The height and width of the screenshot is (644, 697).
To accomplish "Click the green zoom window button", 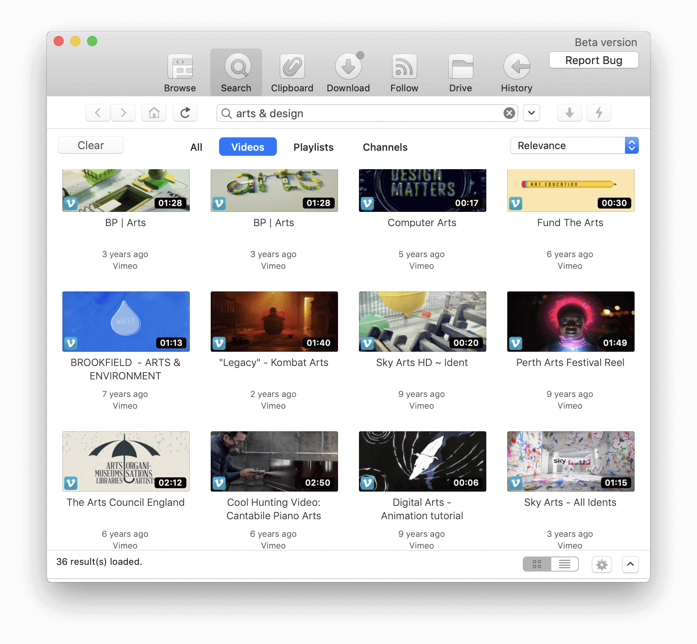I will pos(92,41).
